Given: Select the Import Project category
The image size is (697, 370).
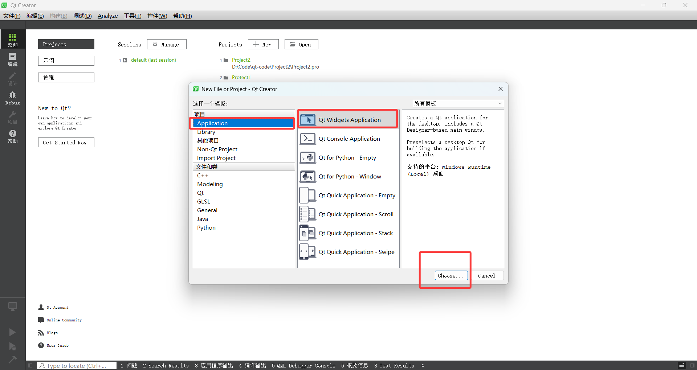Looking at the screenshot, I should click(244, 158).
